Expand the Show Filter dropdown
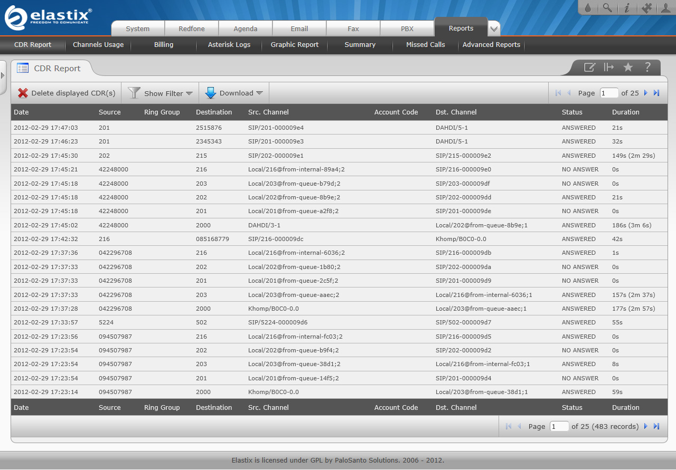The height and width of the screenshot is (470, 676). click(161, 93)
